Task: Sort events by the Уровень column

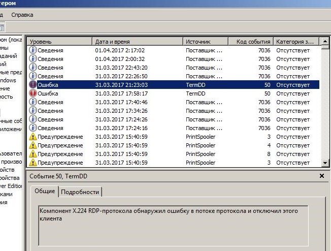Action: click(x=59, y=42)
